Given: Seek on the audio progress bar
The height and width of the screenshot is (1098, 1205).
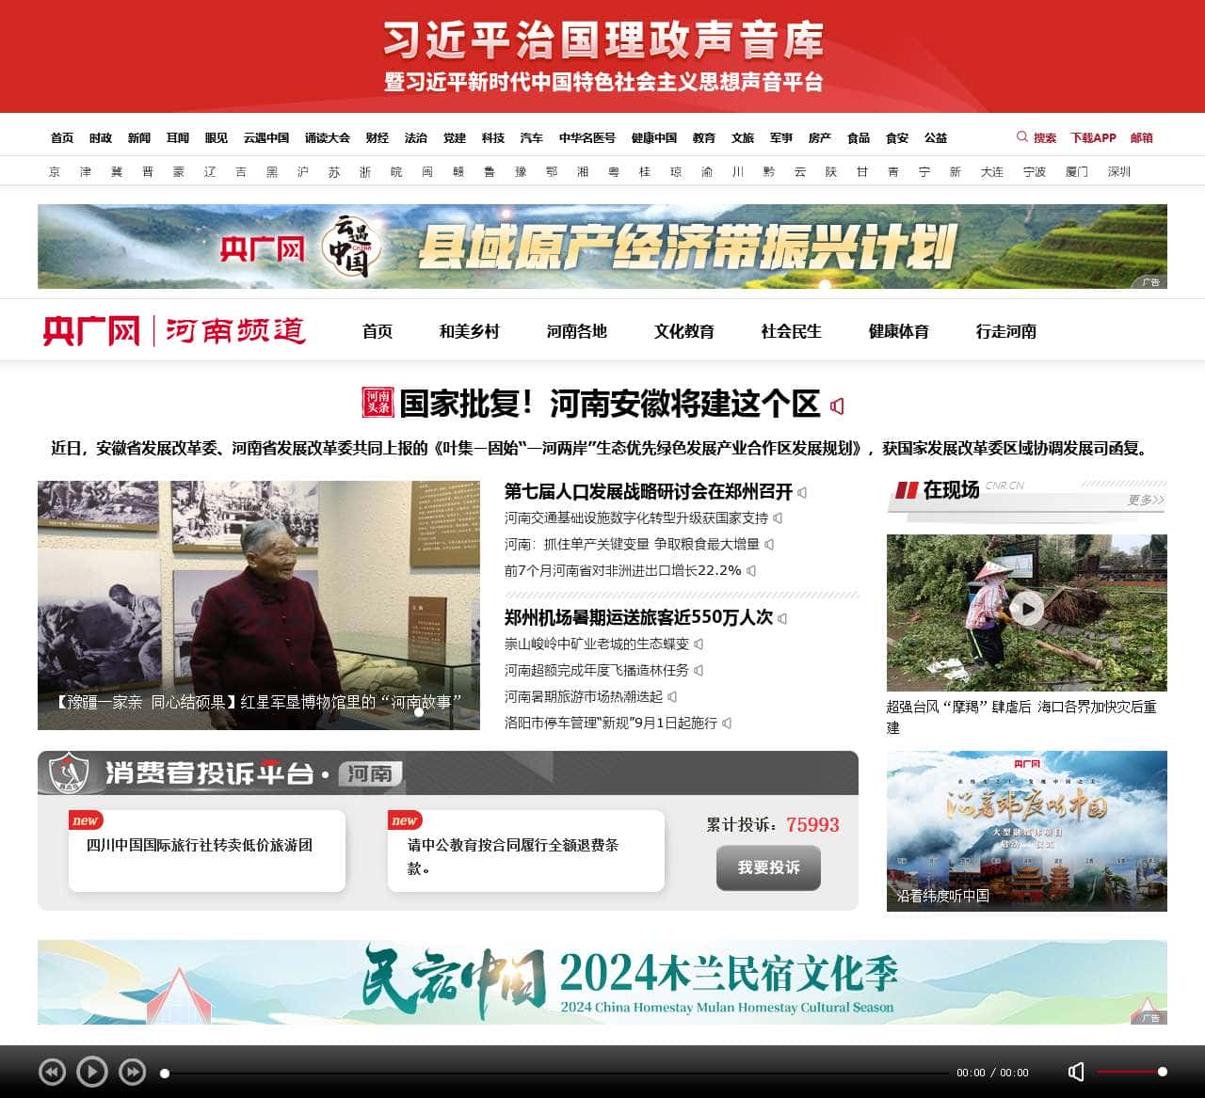Looking at the screenshot, I should (555, 1073).
